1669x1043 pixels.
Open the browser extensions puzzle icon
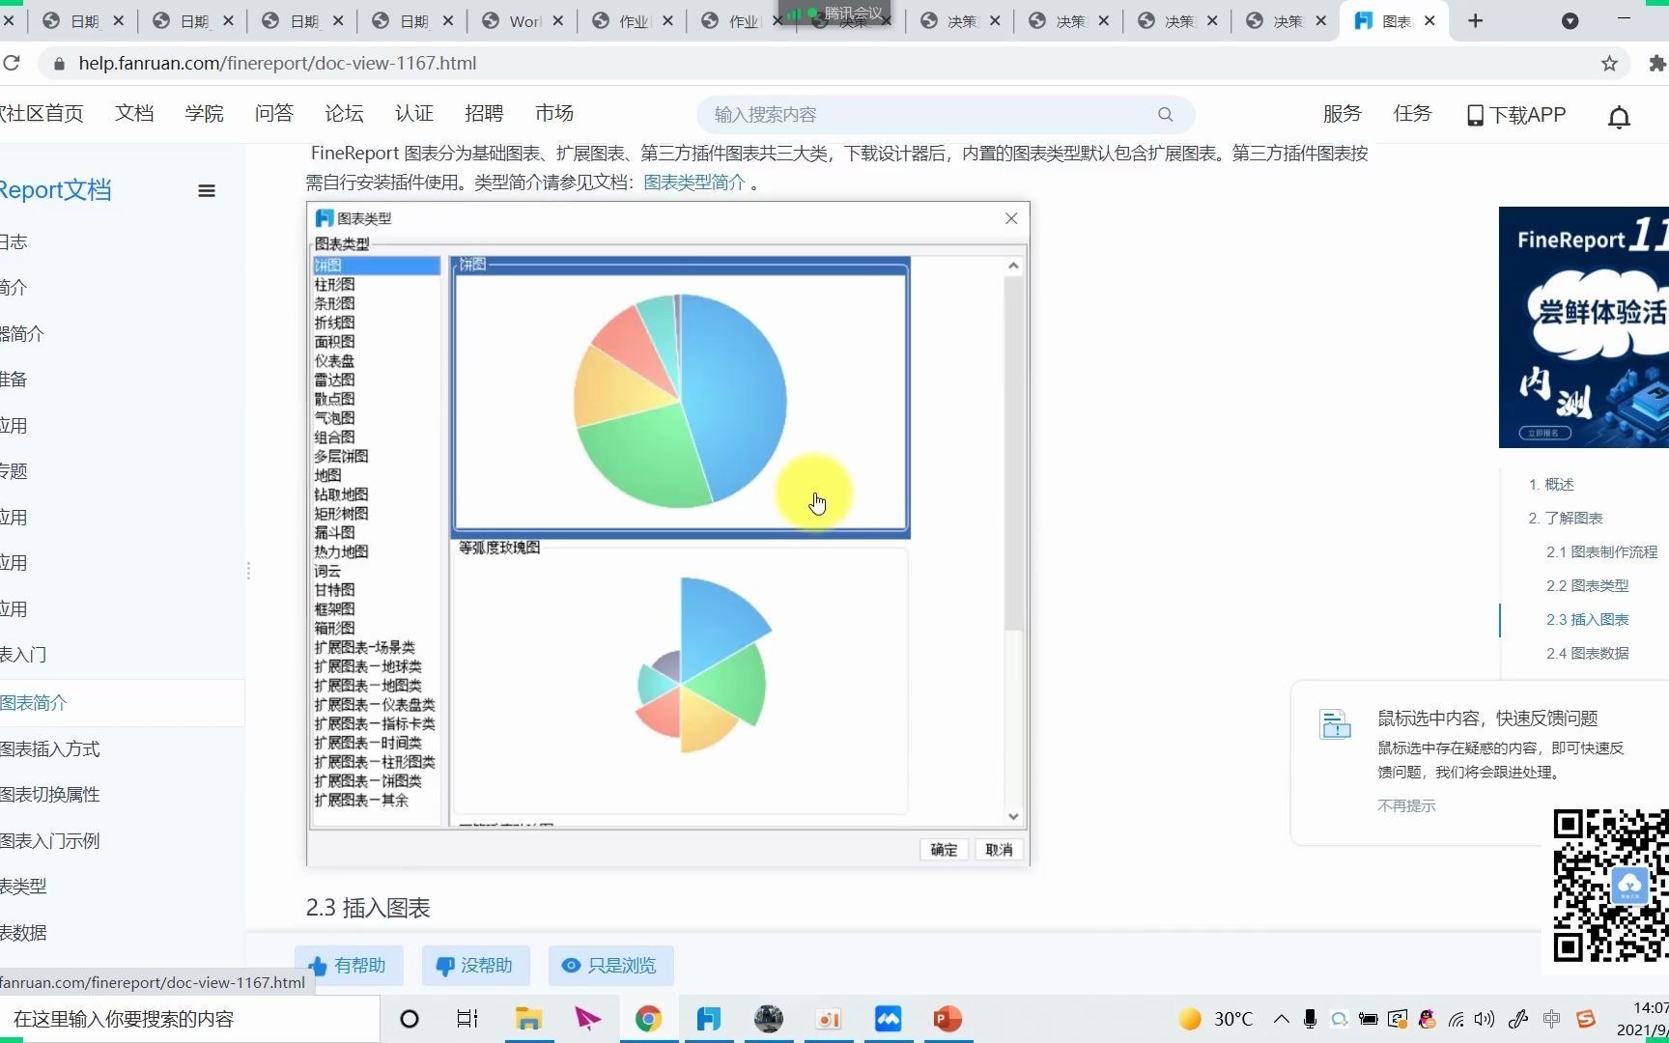[x=1657, y=63]
